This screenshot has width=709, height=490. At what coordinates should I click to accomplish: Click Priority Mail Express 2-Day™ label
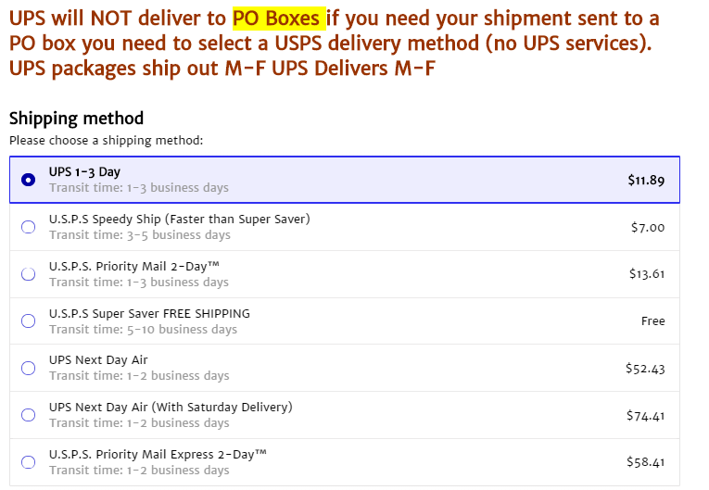(x=158, y=454)
